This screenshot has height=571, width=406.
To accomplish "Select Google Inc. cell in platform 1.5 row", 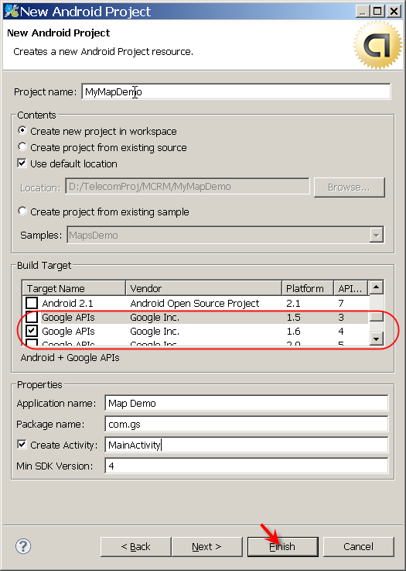I will [x=155, y=317].
